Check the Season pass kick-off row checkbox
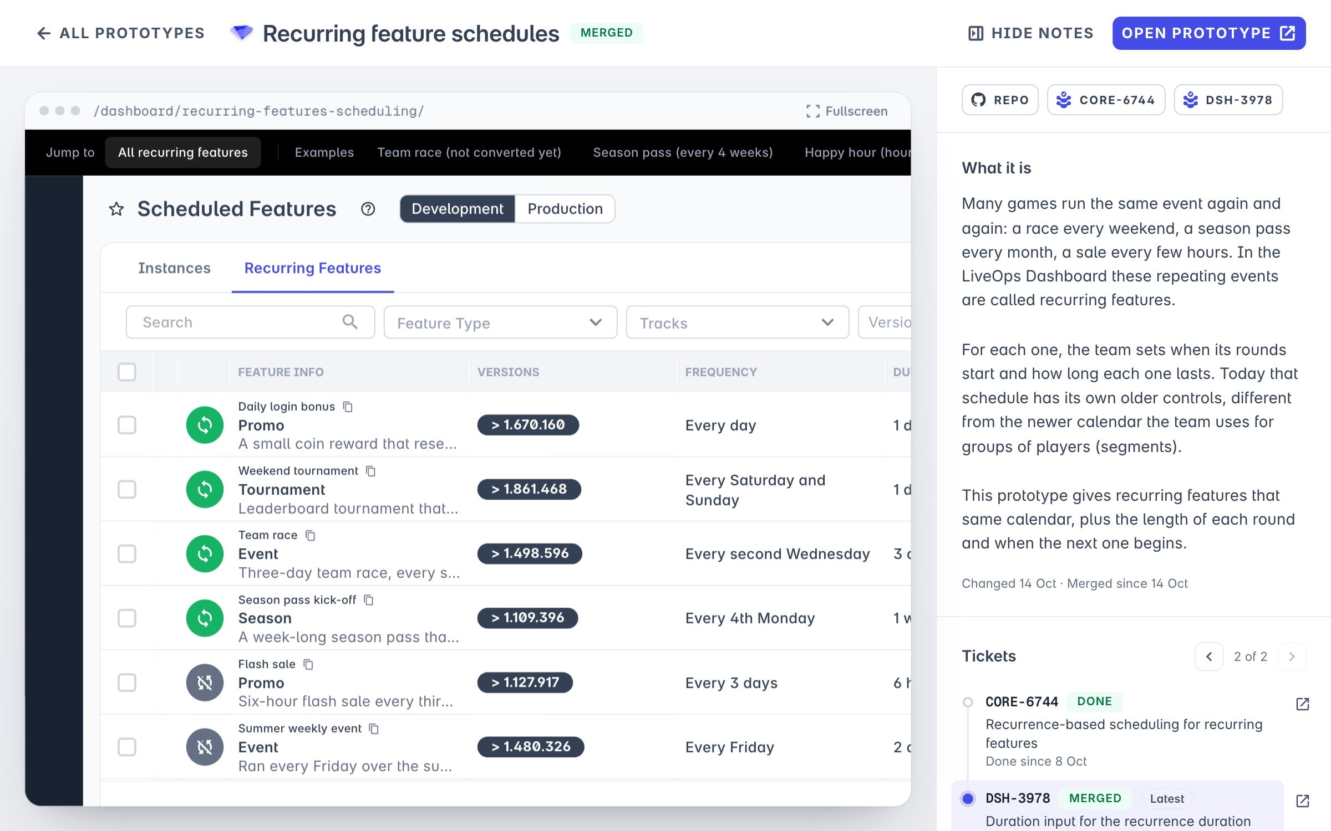Viewport: 1331px width, 831px height. (x=127, y=618)
